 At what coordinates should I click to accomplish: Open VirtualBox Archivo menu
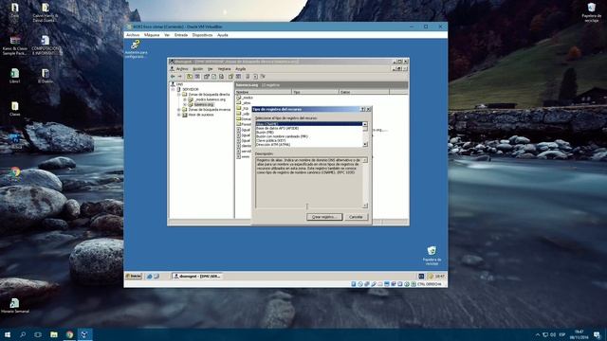pyautogui.click(x=133, y=35)
